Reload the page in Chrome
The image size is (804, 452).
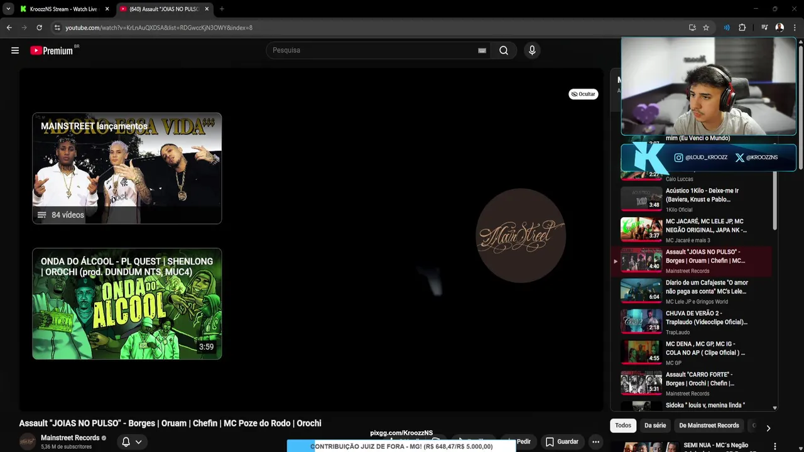coord(39,28)
